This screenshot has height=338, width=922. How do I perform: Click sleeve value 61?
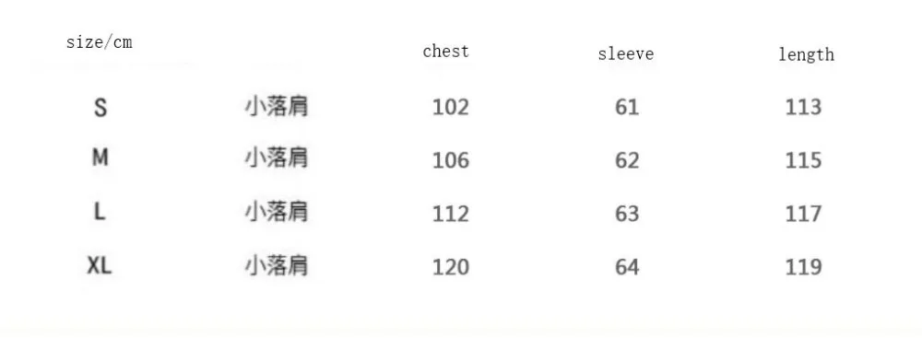tap(627, 107)
